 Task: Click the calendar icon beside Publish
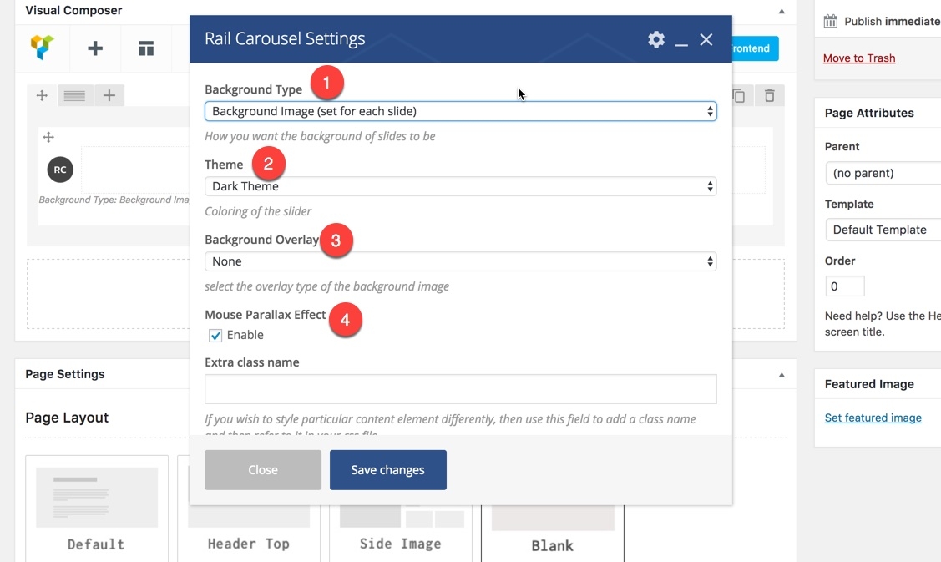830,22
